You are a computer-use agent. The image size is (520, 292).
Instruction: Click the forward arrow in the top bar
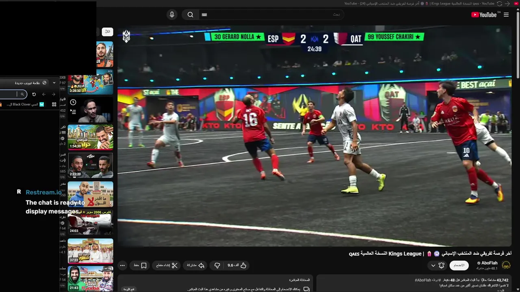click(507, 4)
